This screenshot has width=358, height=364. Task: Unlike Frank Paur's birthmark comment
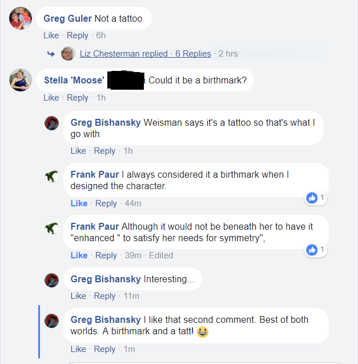[79, 203]
